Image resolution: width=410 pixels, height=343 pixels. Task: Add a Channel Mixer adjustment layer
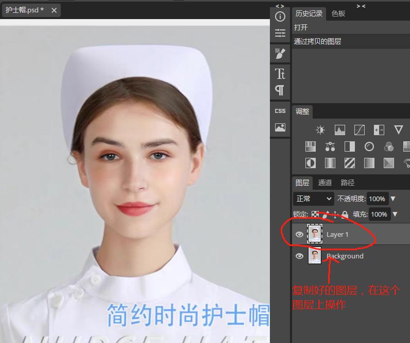click(389, 146)
